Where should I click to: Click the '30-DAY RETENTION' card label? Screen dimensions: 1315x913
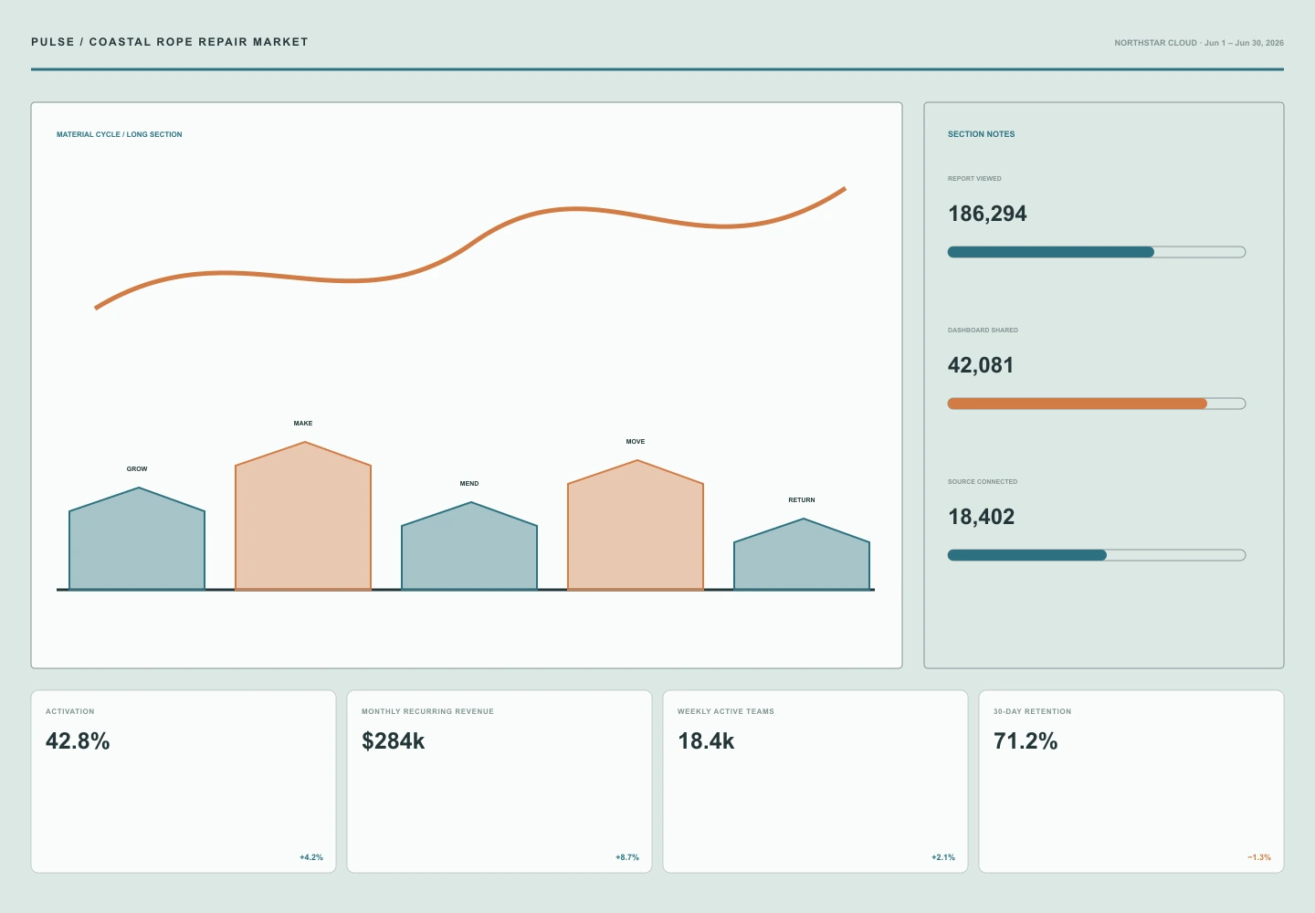pyautogui.click(x=1033, y=711)
